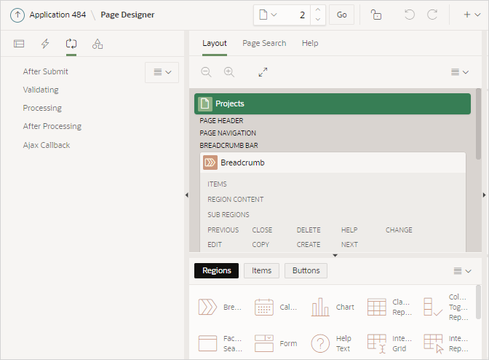489x360 pixels.
Task: Collapse the right pane splitter arrow
Action: coord(484,195)
